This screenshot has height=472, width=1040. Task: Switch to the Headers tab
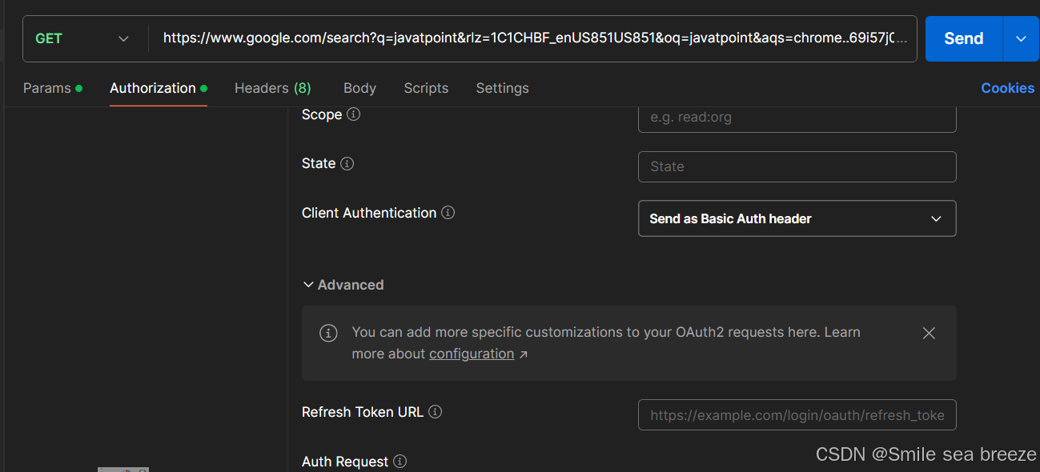point(261,88)
